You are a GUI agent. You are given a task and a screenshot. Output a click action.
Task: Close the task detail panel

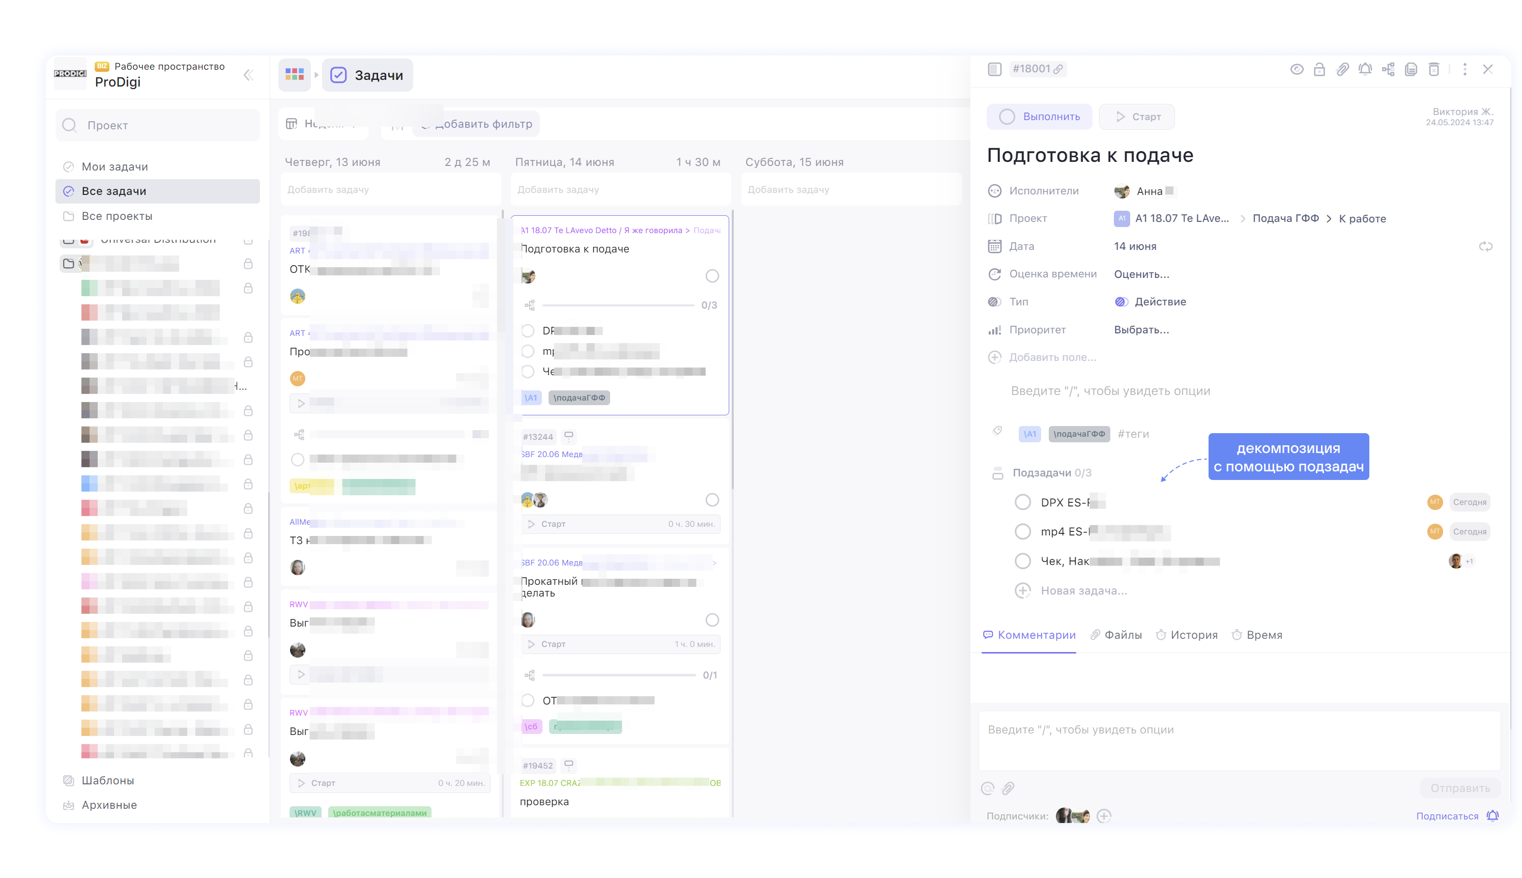(x=1487, y=69)
